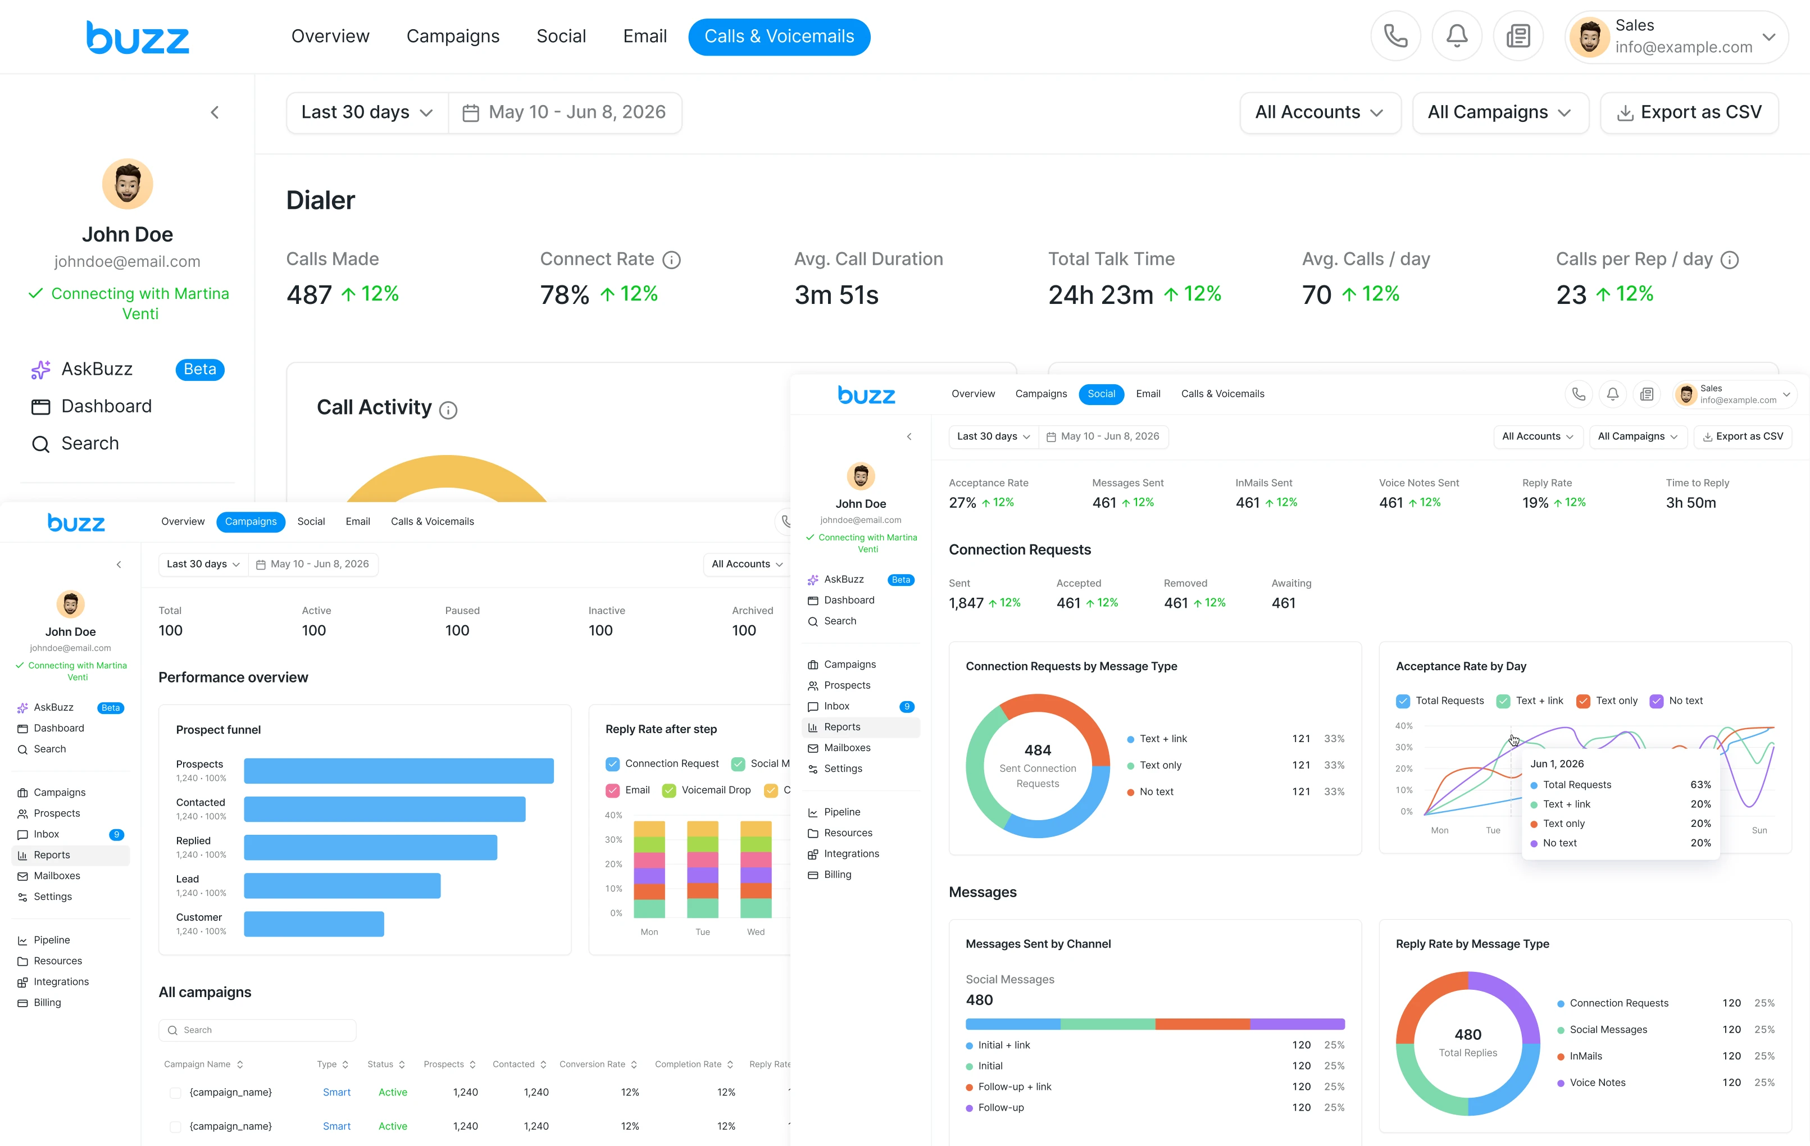This screenshot has width=1810, height=1146.
Task: Open first Smart type link in campaigns table
Action: tap(336, 1093)
